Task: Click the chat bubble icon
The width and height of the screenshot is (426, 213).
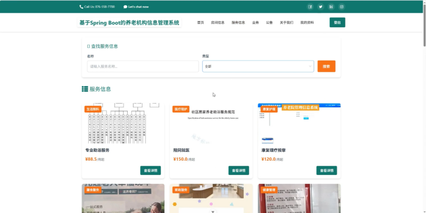Action: click(125, 7)
